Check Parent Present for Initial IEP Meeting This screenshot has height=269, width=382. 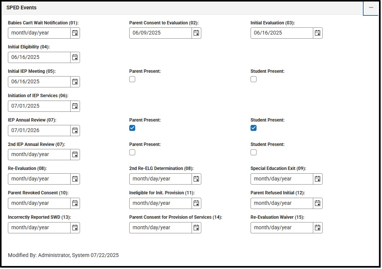(132, 79)
